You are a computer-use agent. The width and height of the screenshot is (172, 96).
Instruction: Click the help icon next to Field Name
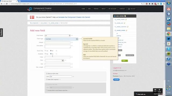pos(72,35)
